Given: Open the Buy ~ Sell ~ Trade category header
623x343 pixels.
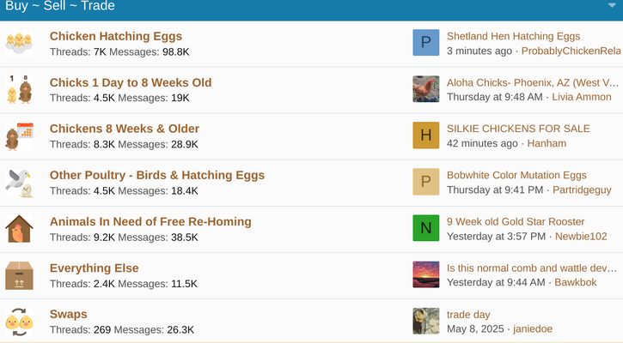Looking at the screenshot, I should (60, 5).
